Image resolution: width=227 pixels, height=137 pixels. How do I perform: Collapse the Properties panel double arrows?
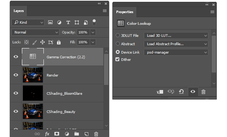207,5
